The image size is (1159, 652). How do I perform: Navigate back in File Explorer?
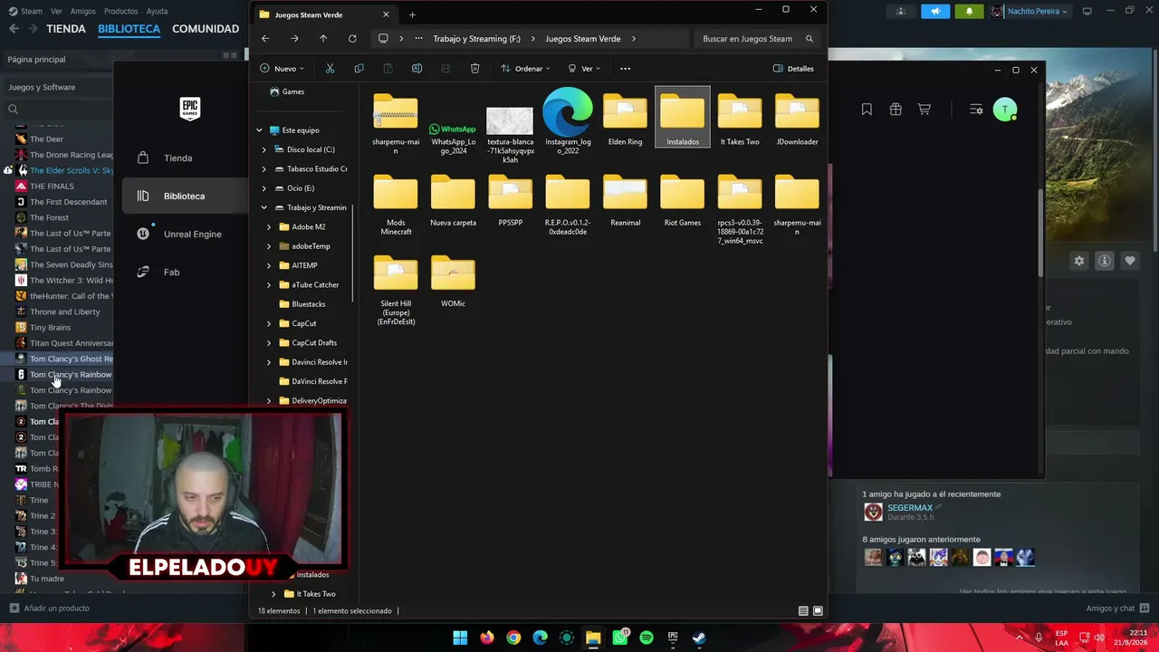pyautogui.click(x=265, y=39)
